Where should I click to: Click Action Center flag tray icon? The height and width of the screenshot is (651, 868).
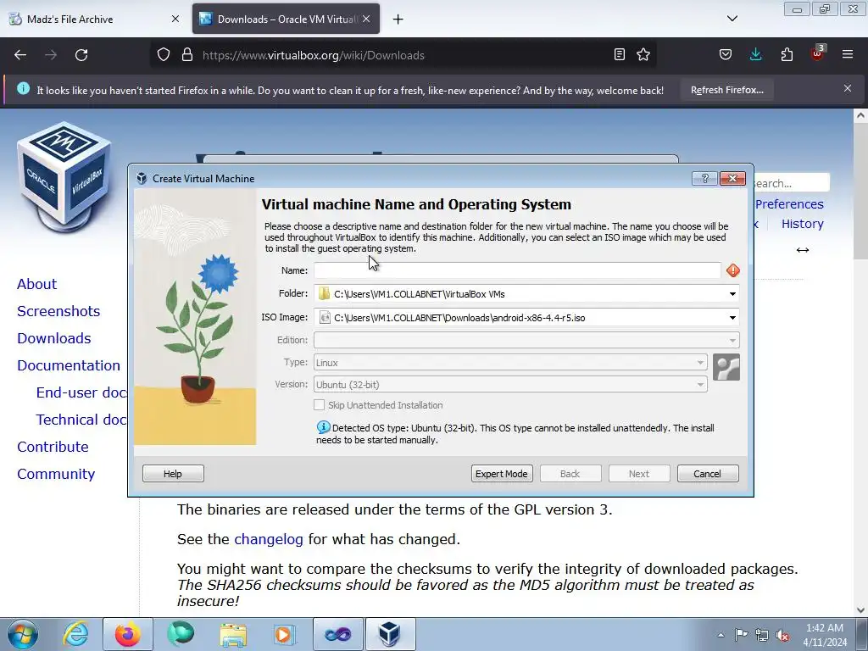[x=741, y=635]
